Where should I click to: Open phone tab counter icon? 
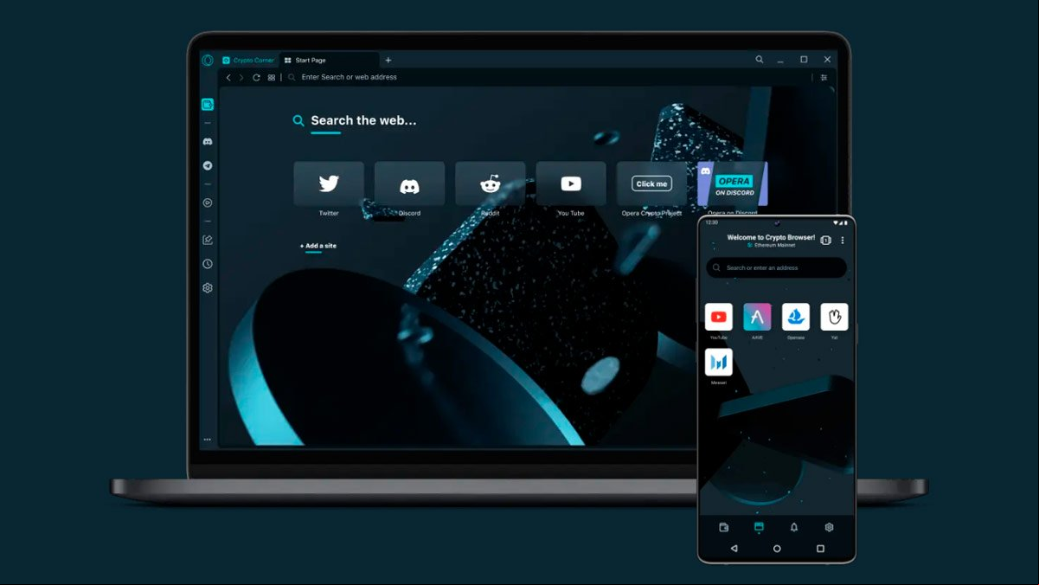tap(825, 240)
